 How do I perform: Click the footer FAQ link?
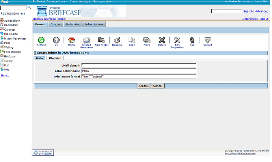[x=242, y=154]
